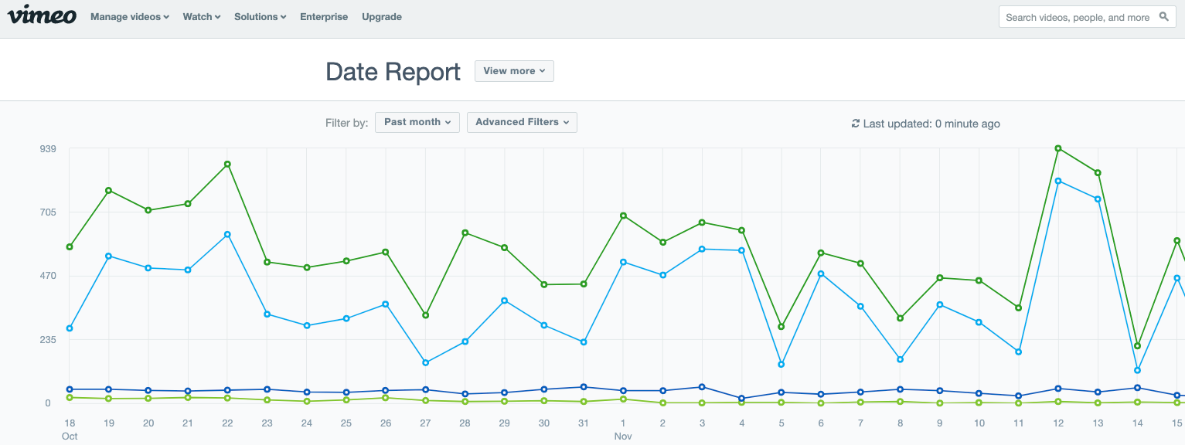Select the dark green point on Oct 28

coord(465,233)
